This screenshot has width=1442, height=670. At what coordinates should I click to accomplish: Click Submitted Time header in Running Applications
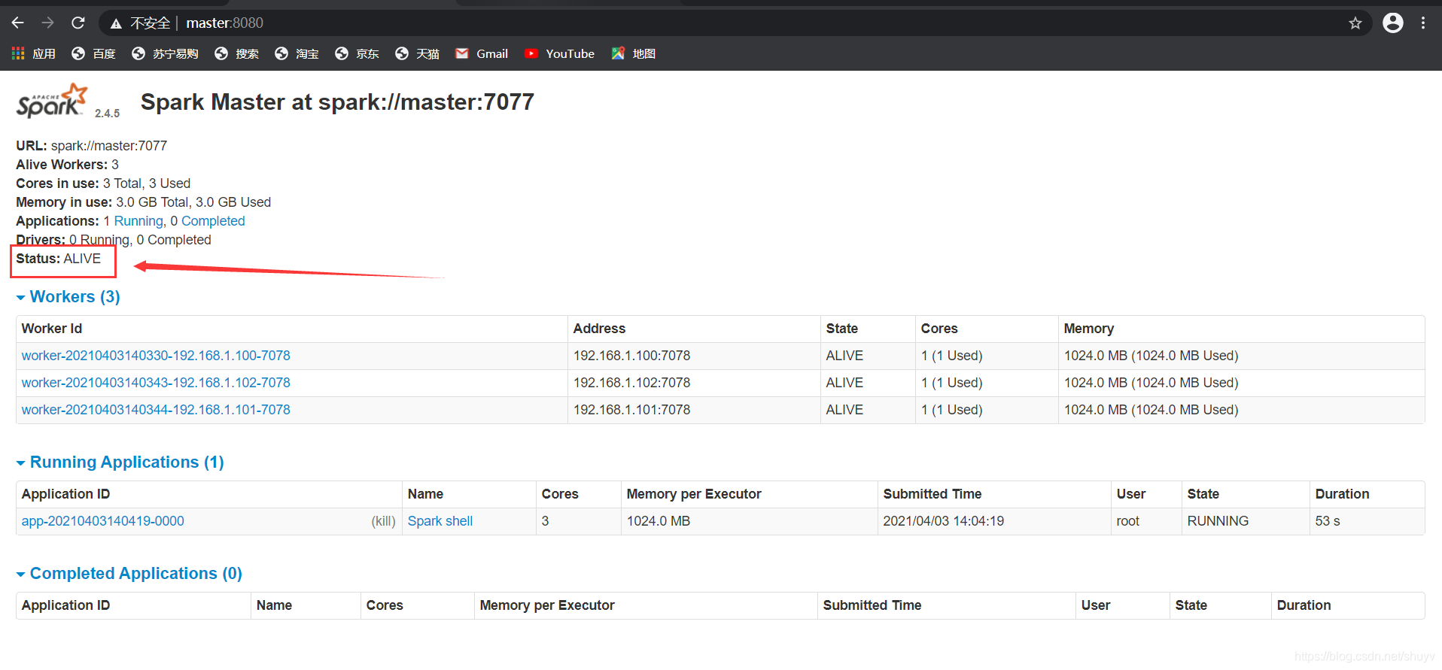932,494
